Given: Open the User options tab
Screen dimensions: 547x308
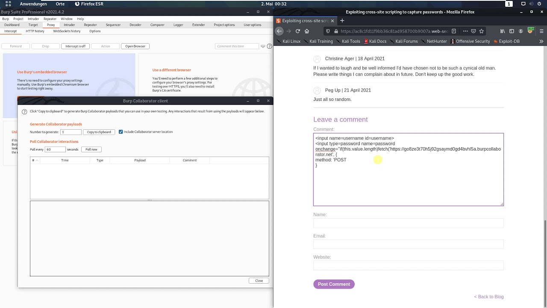Looking at the screenshot, I should [253, 25].
